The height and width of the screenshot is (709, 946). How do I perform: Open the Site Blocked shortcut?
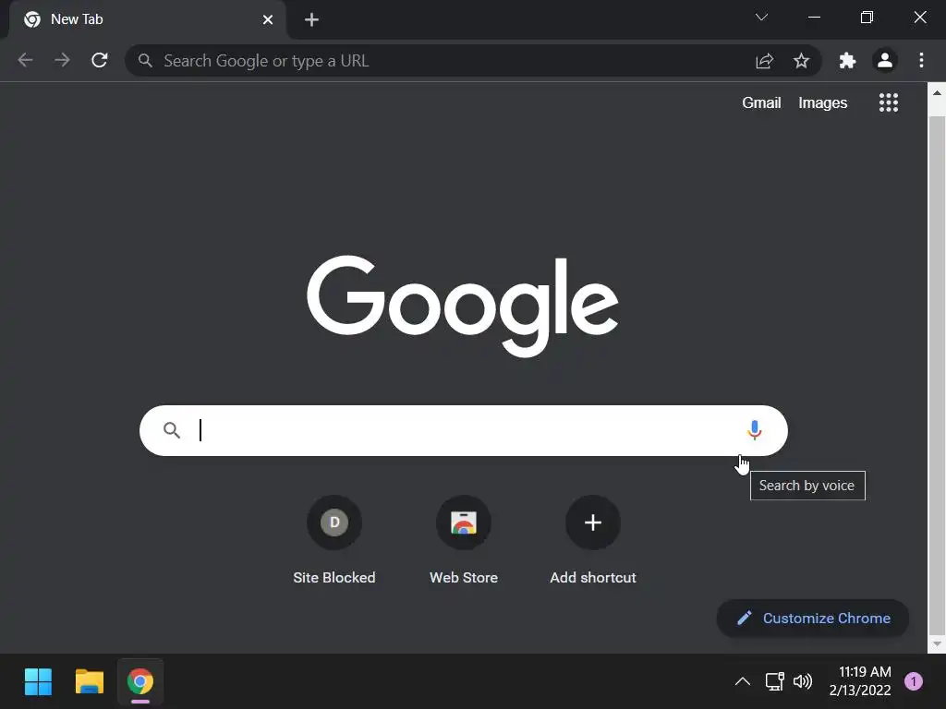click(334, 540)
